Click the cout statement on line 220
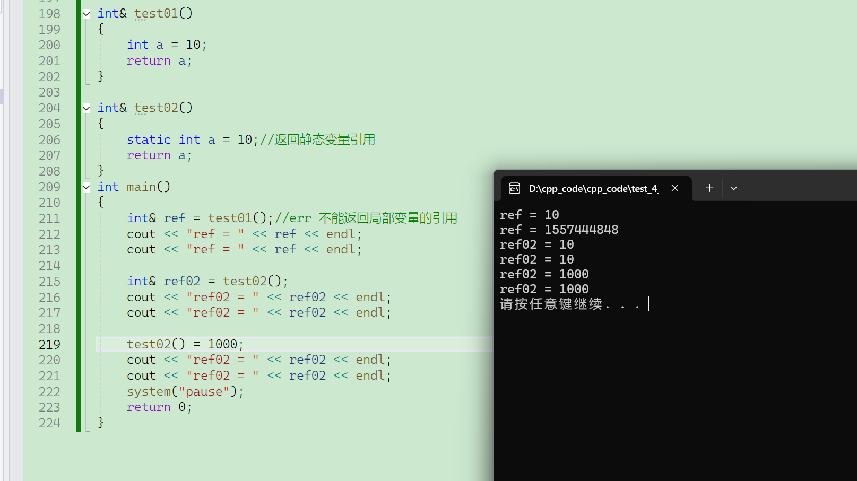 259,360
